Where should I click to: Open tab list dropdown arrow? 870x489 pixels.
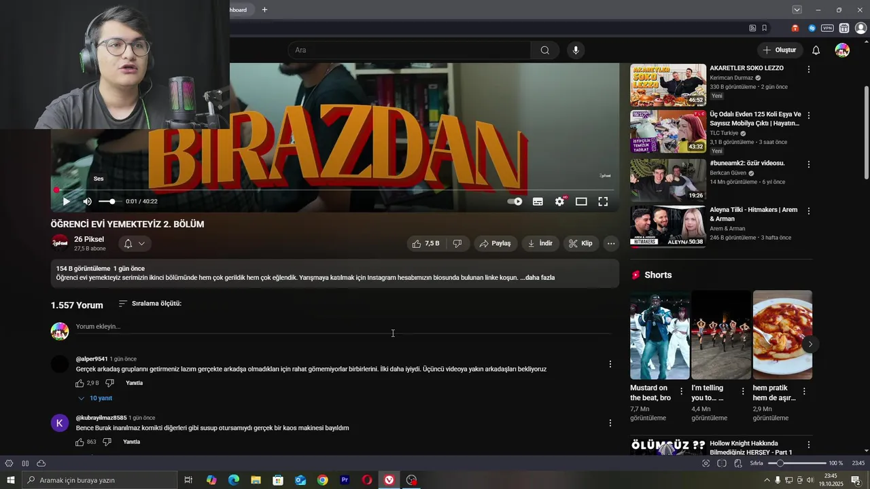[x=797, y=10]
